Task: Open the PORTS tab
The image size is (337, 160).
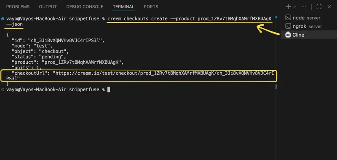Action: [x=151, y=7]
